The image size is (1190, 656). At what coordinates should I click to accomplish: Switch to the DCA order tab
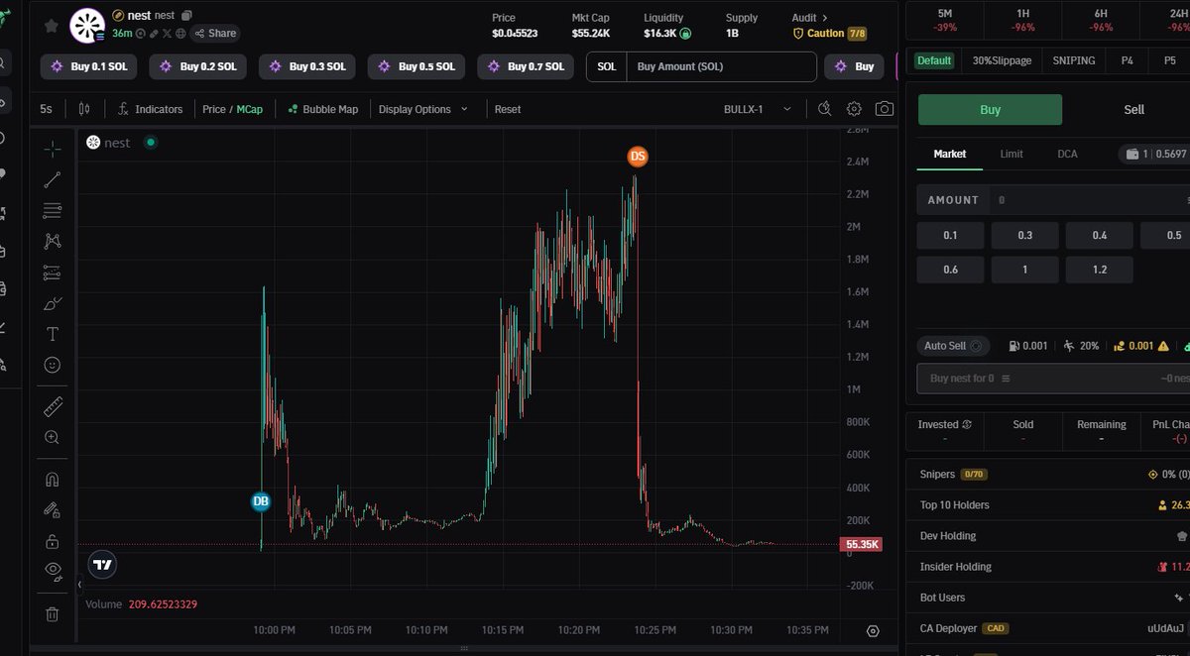pyautogui.click(x=1067, y=154)
